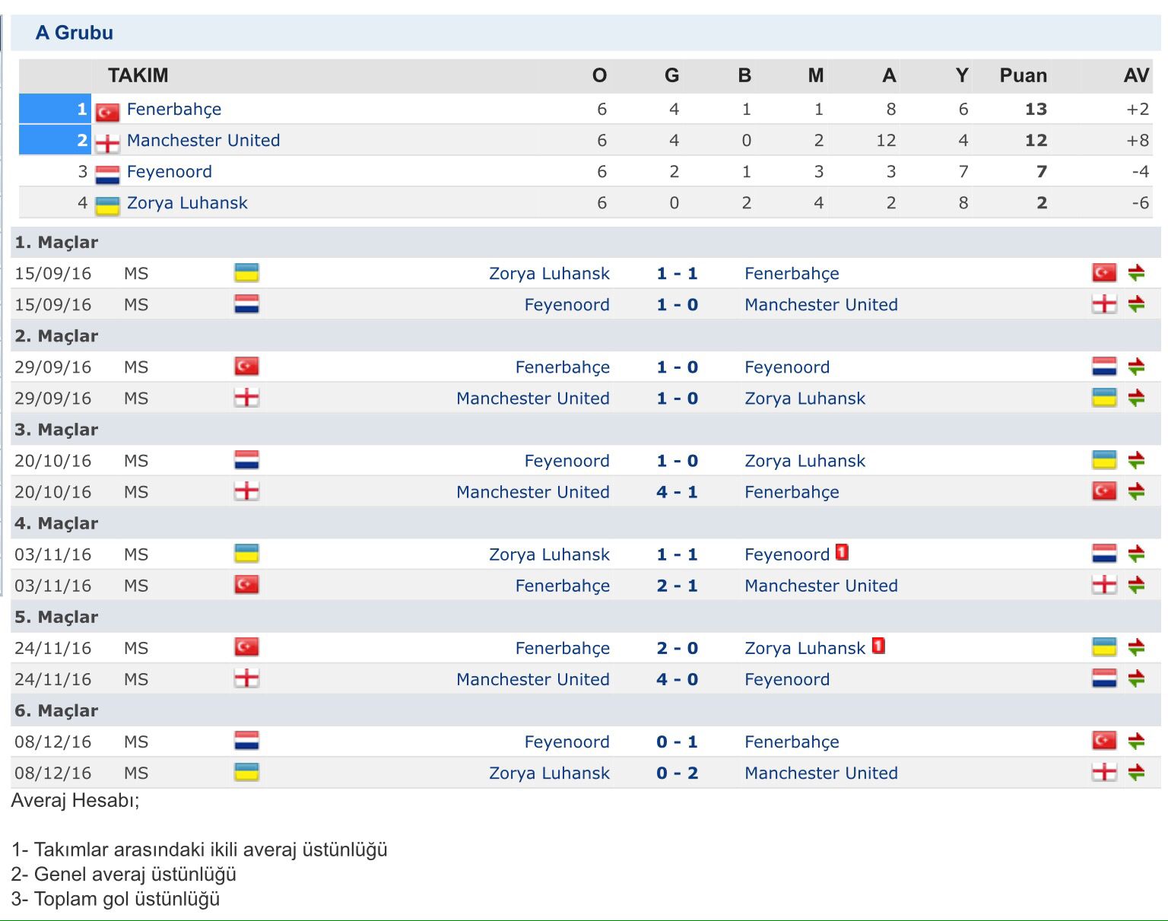Screen dimensions: 1168x921
Task: Click red card icon next to Zorya Luhansk
Action: coord(878,646)
